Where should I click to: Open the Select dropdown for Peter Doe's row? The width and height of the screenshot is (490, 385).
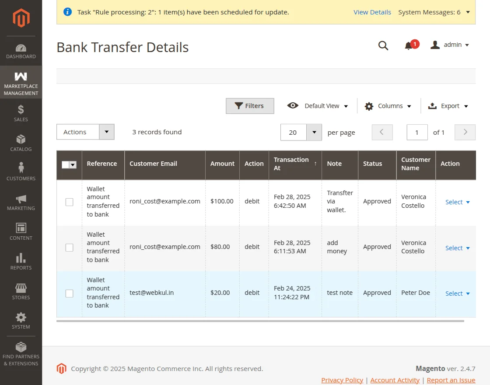[x=457, y=293]
